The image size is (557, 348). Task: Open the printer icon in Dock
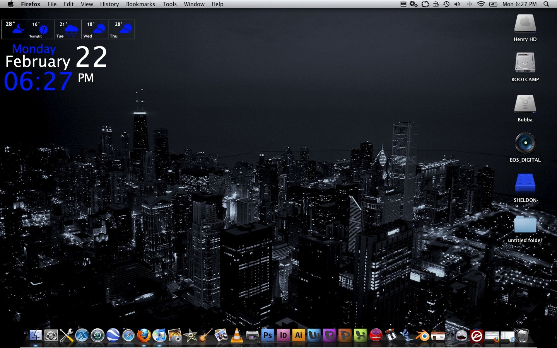click(x=252, y=335)
